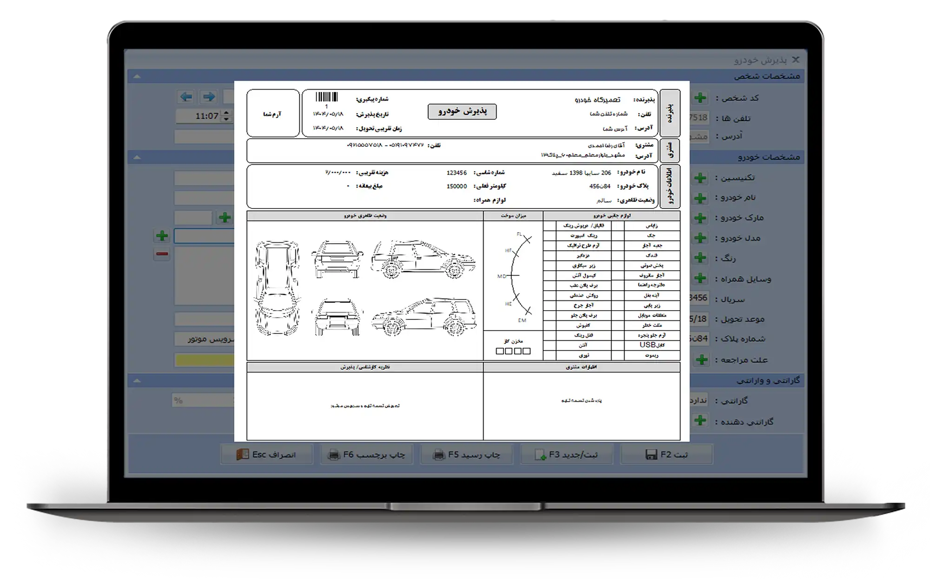Click the green plus beside the short car field

[x=225, y=217]
